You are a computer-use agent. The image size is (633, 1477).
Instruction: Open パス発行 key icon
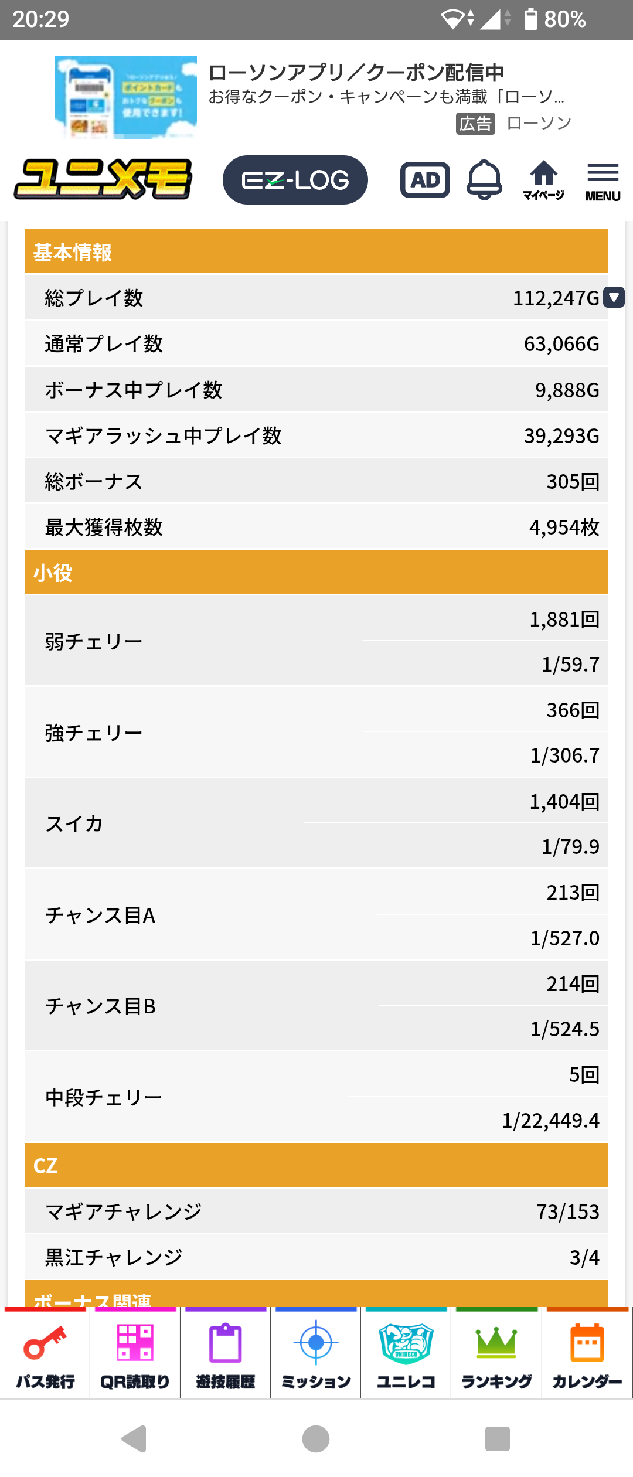point(45,1355)
